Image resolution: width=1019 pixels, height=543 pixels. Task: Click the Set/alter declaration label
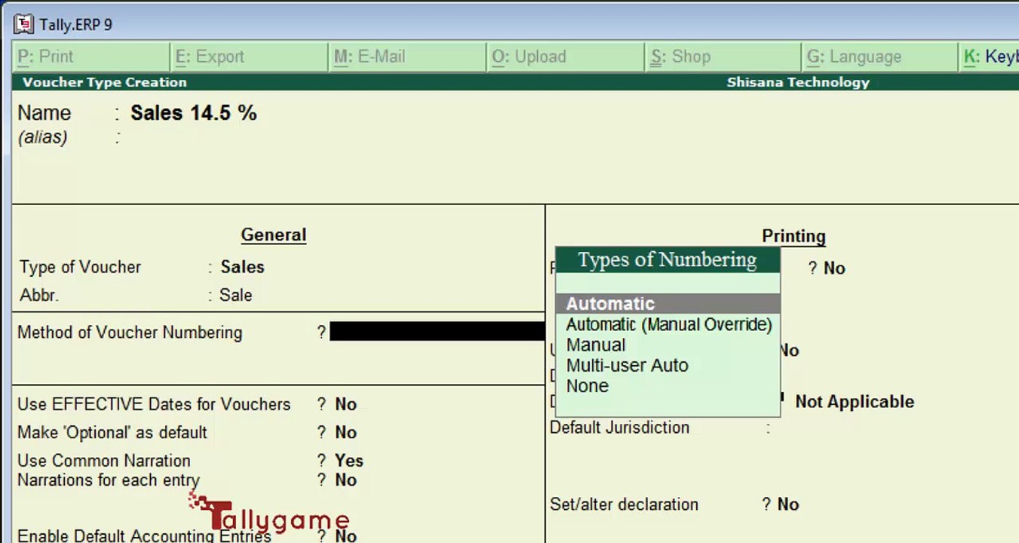coord(624,505)
